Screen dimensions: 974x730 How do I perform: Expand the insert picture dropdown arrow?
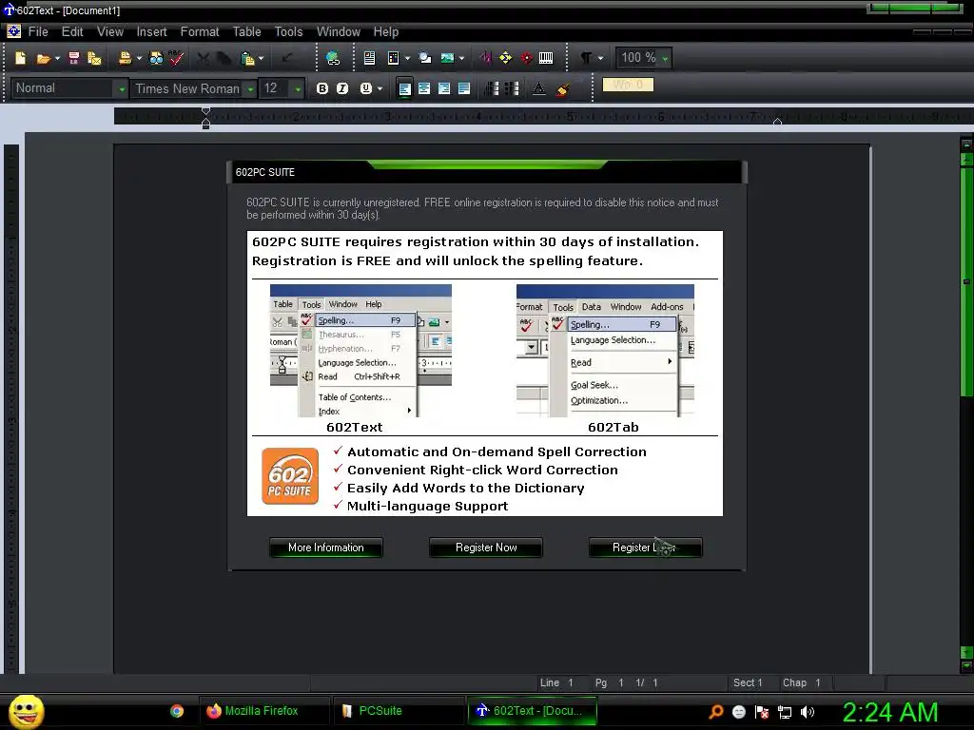click(x=461, y=59)
